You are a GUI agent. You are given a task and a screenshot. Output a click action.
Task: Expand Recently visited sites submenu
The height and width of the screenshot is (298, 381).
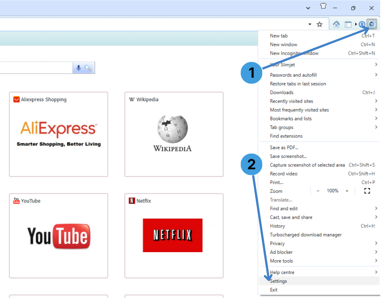(x=319, y=101)
